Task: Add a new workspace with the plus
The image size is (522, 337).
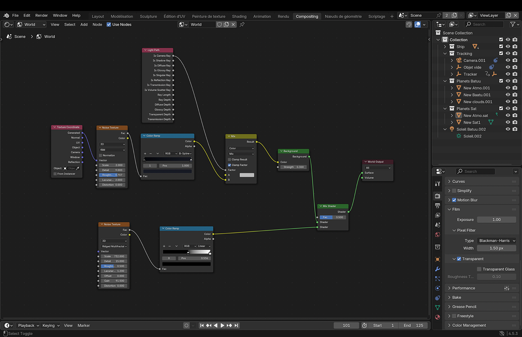Action: point(392,16)
